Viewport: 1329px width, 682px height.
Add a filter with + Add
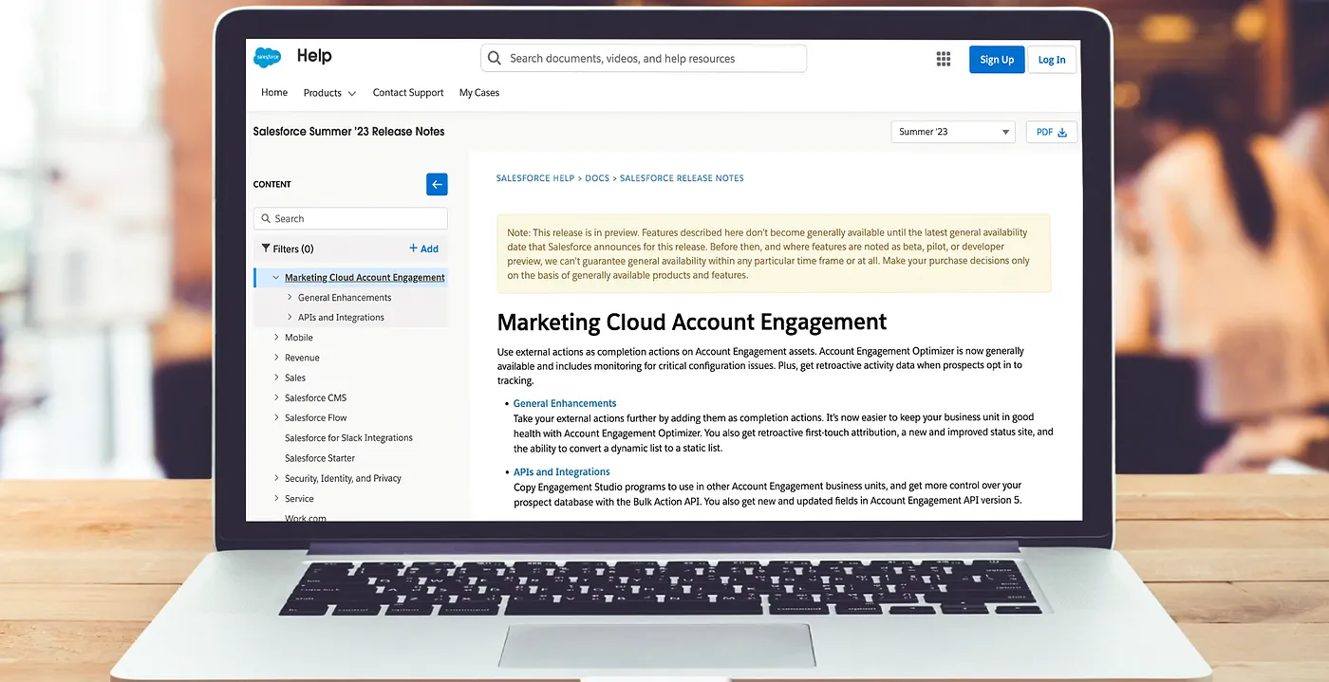pos(423,249)
